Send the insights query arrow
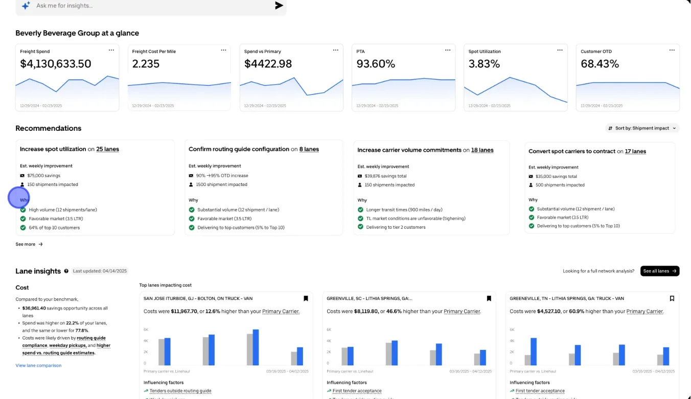691x399 pixels. (x=279, y=6)
